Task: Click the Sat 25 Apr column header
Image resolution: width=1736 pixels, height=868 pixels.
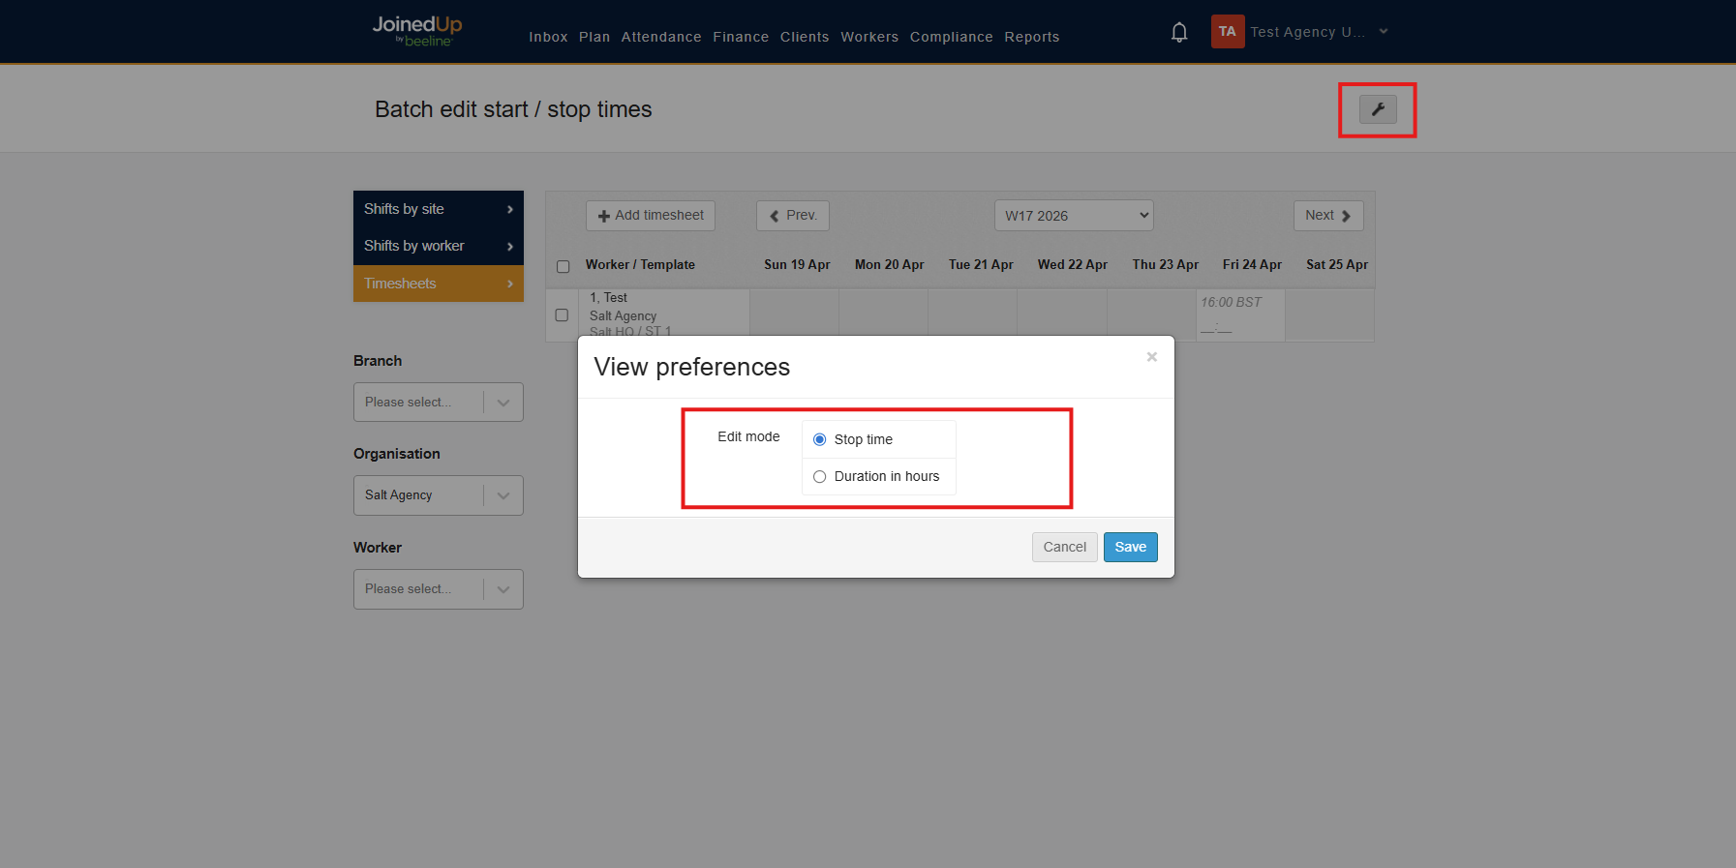Action: (x=1336, y=264)
